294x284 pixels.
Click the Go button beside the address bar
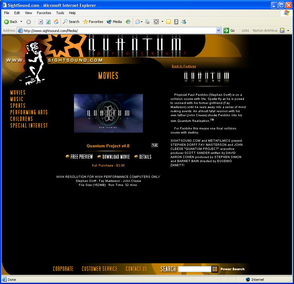pyautogui.click(x=229, y=30)
